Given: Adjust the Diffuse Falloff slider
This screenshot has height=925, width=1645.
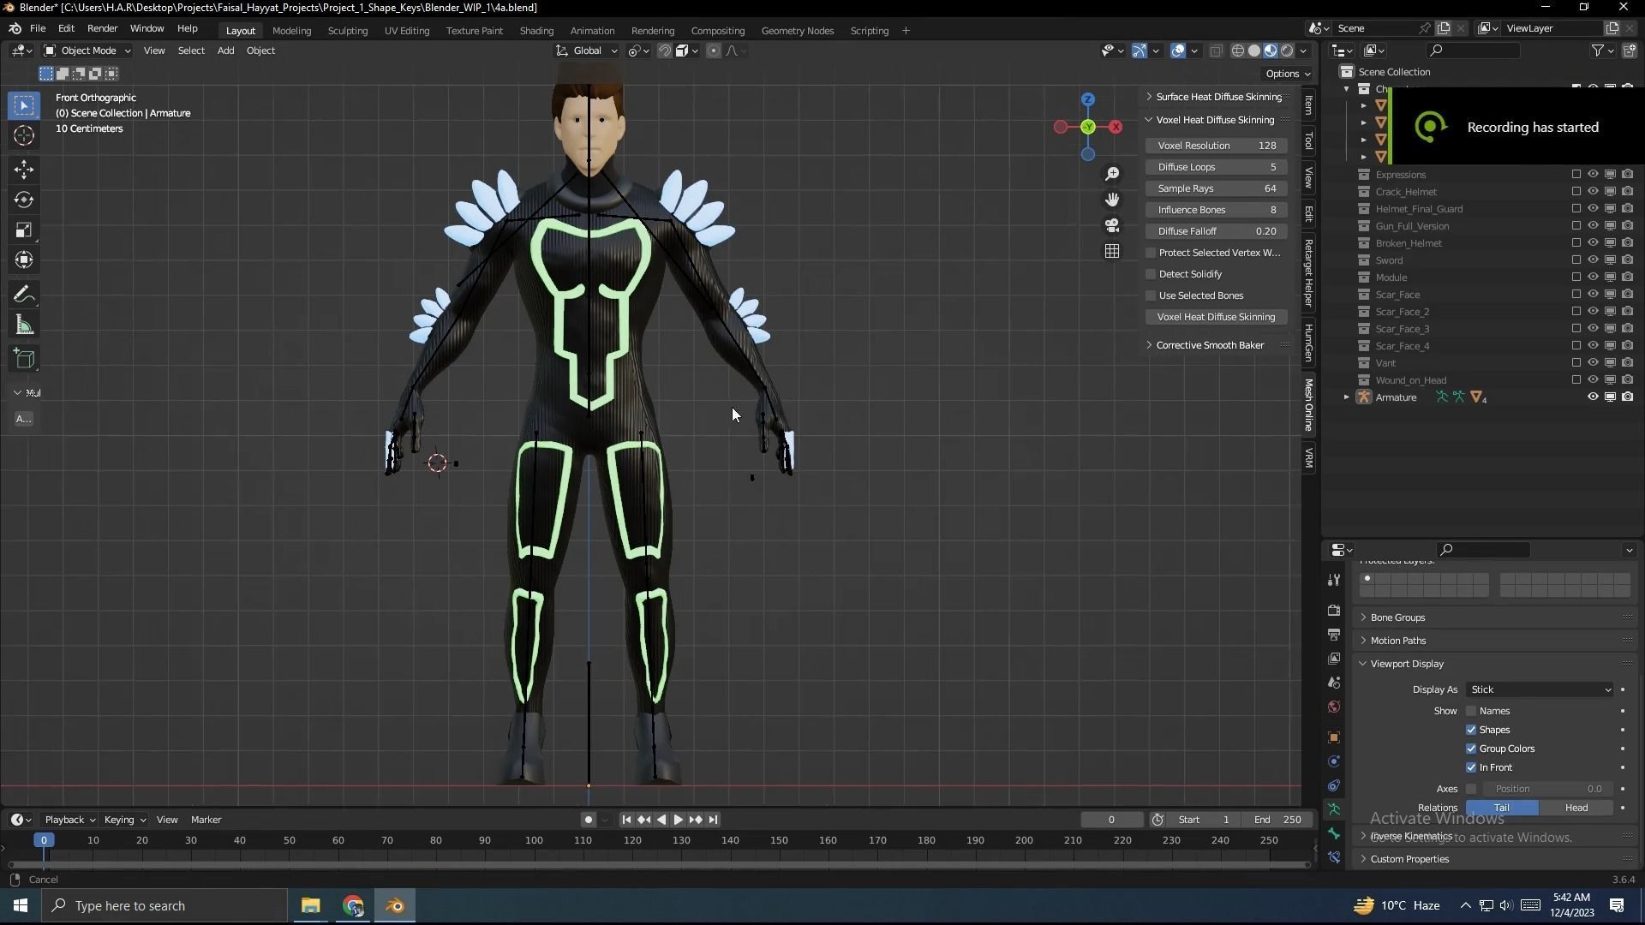Looking at the screenshot, I should point(1217,231).
